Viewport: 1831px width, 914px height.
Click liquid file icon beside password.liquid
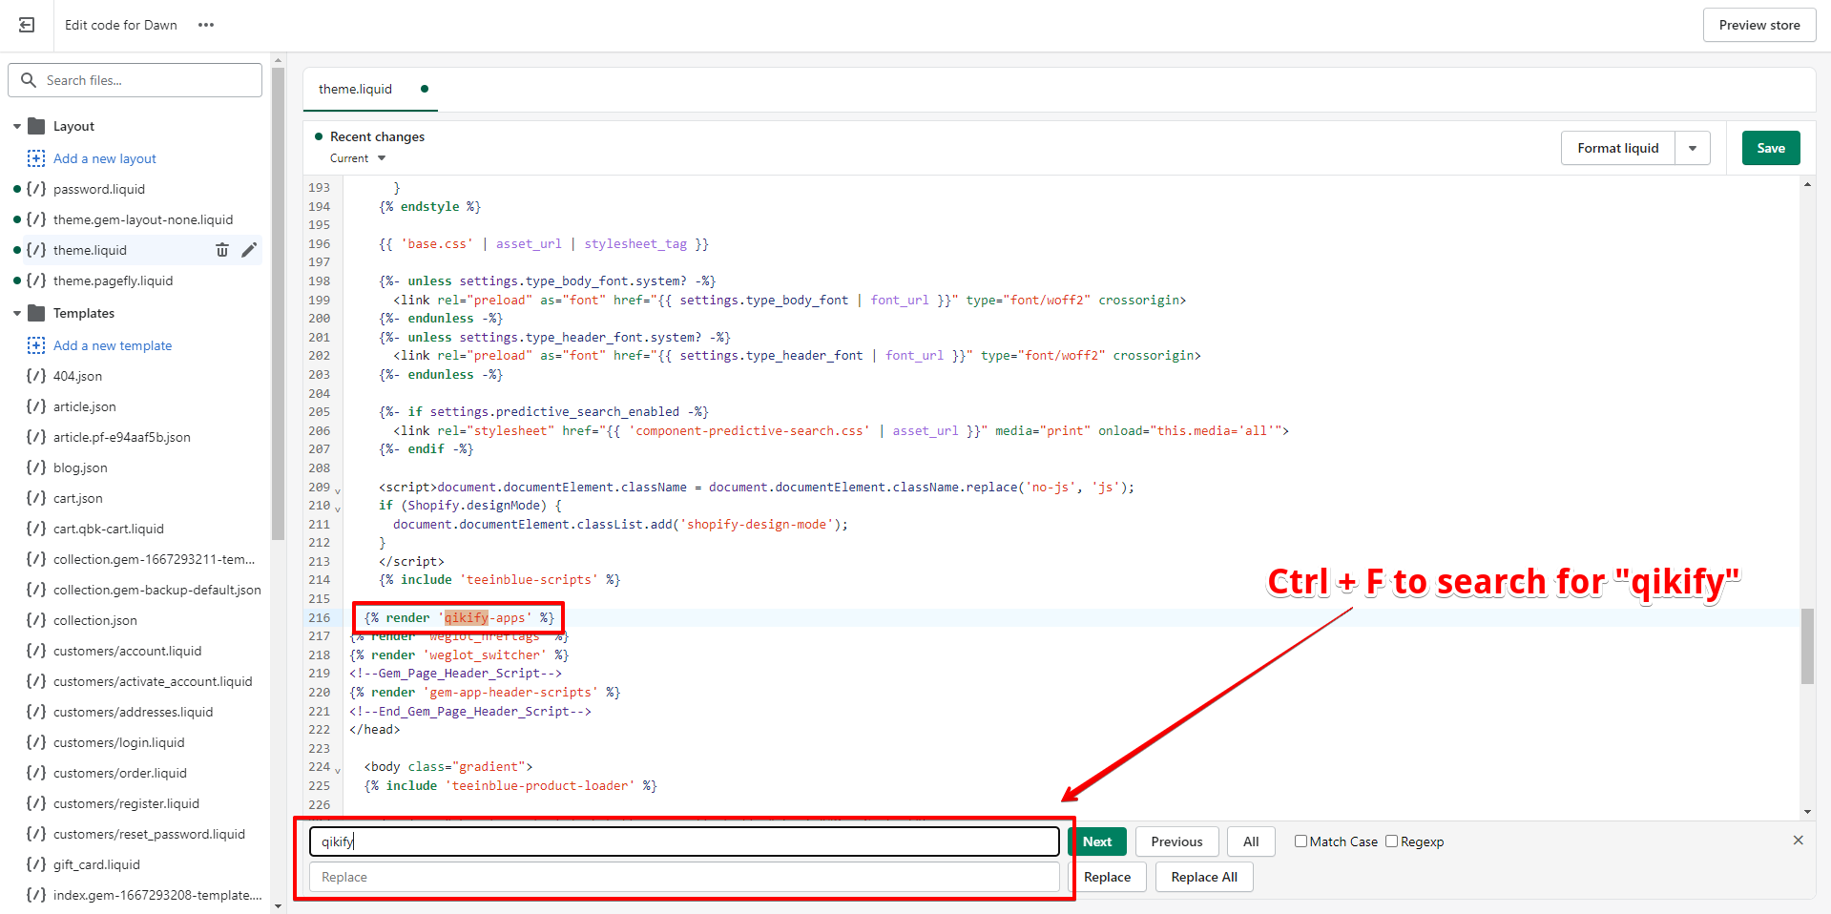pos(36,189)
